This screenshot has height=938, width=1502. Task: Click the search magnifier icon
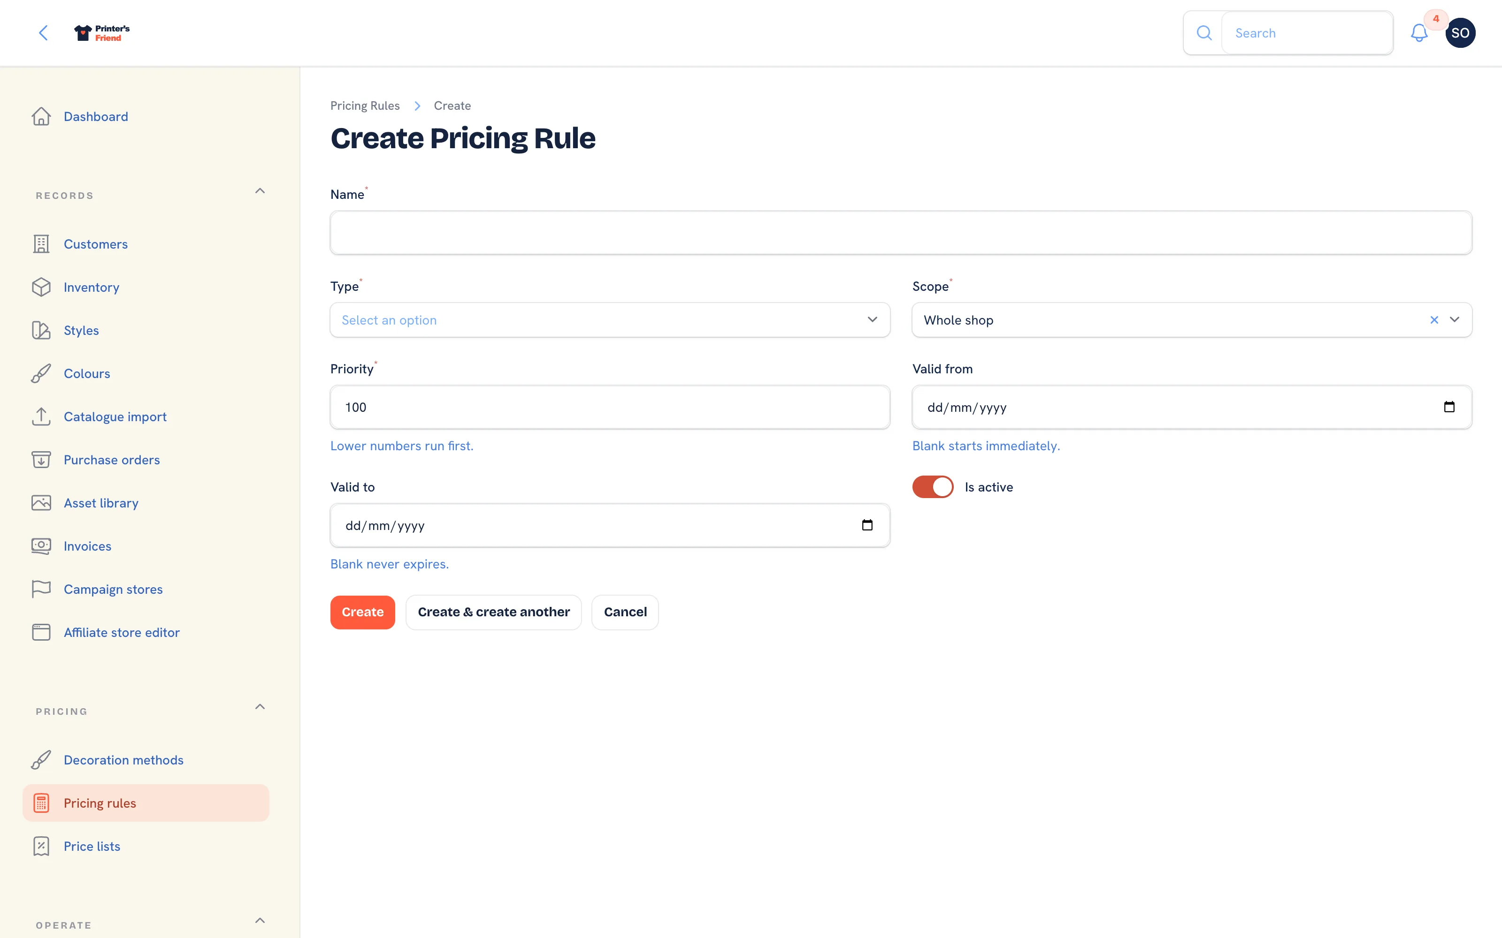point(1203,33)
